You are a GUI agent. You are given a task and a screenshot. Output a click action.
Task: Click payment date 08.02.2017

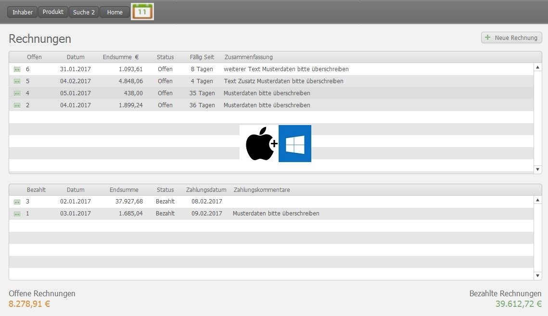[x=206, y=202]
